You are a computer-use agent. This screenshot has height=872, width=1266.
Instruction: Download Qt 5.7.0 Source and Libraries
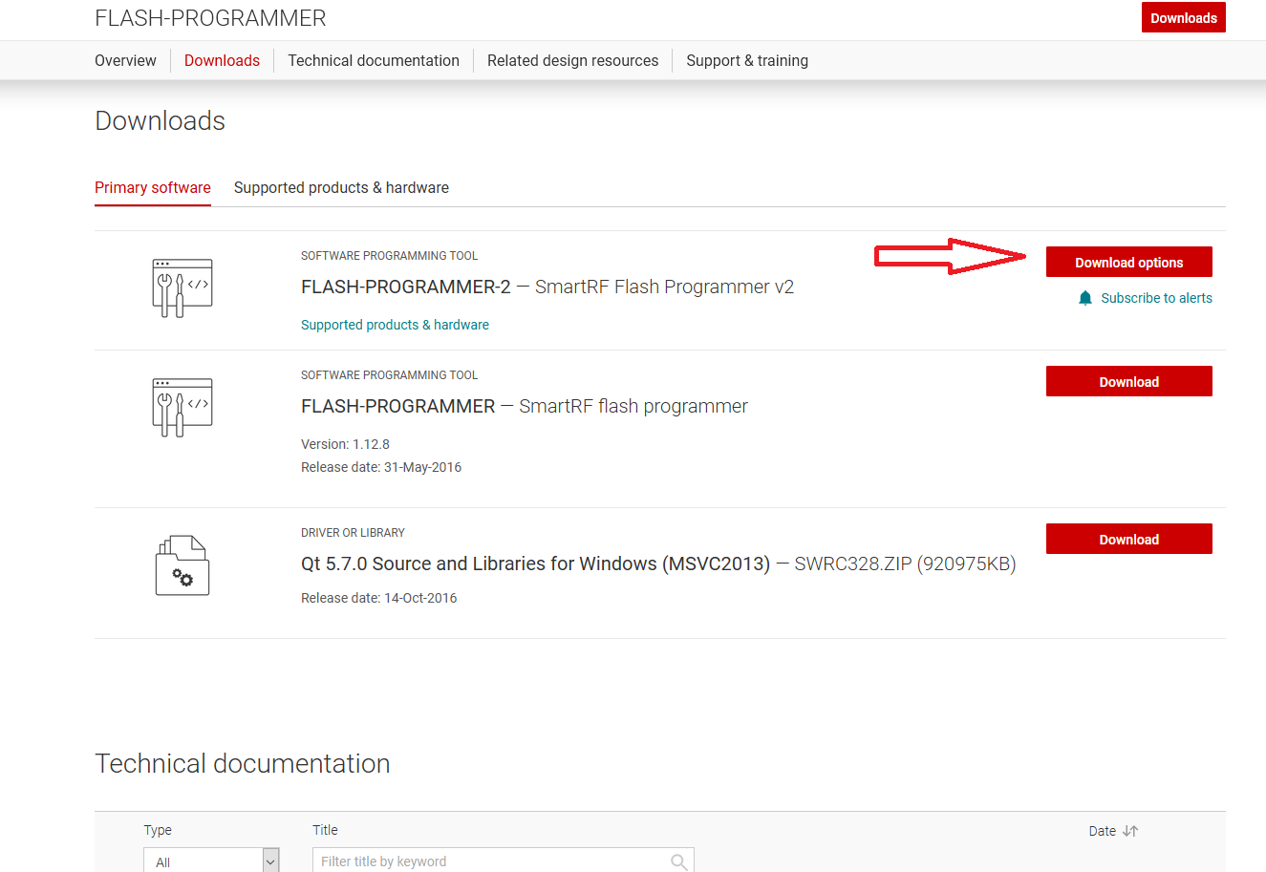click(x=1129, y=539)
